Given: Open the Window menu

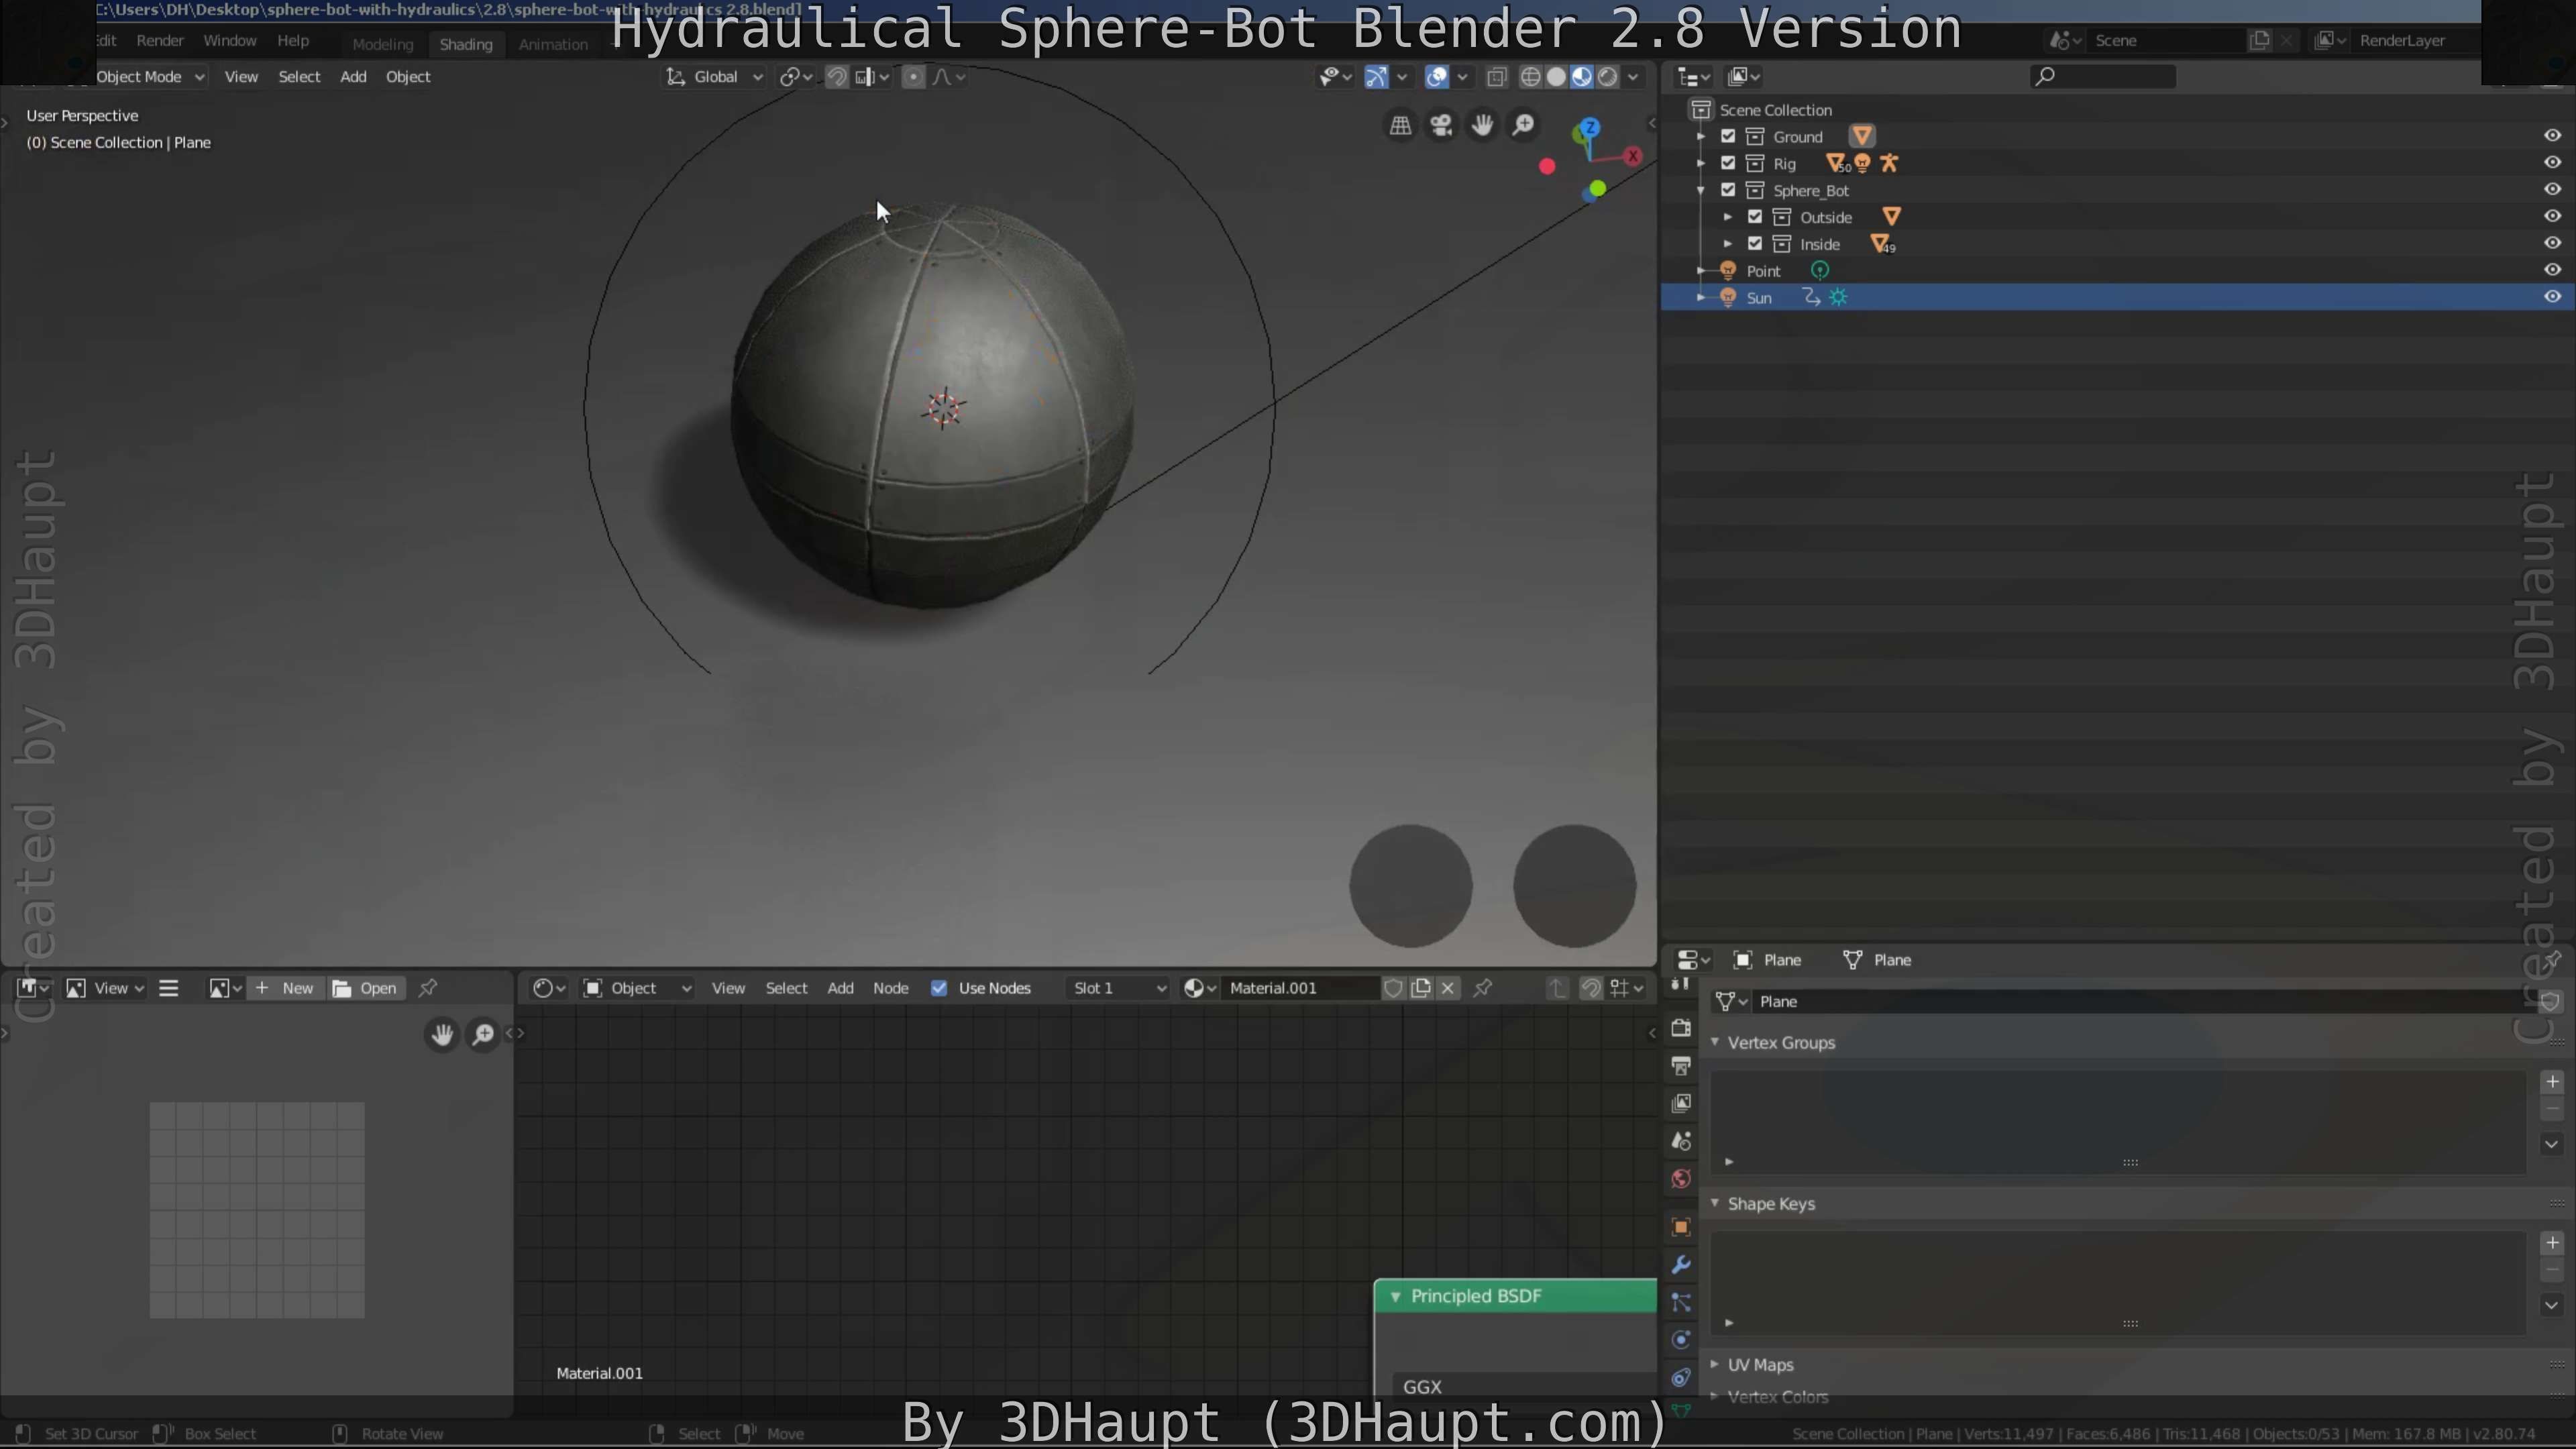Looking at the screenshot, I should click(230, 41).
